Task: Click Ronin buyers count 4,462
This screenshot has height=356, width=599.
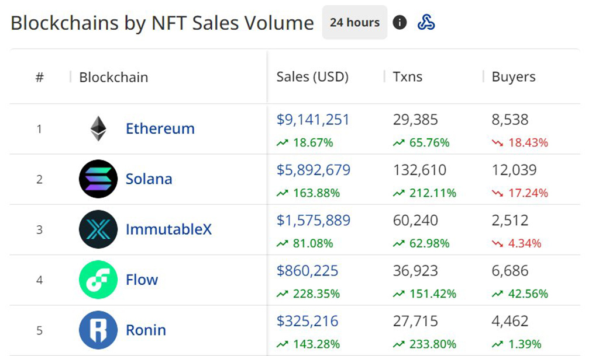Action: [510, 321]
